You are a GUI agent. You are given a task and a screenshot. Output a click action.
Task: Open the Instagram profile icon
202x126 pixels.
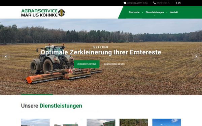pos(179,3)
